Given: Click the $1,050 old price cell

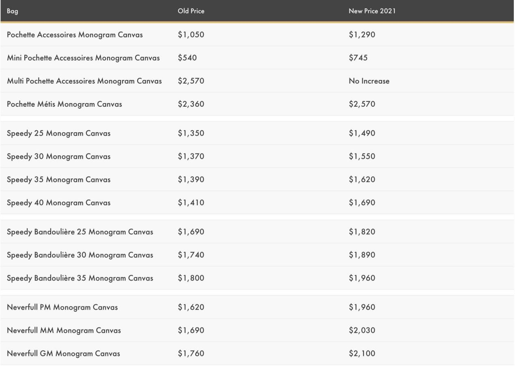Looking at the screenshot, I should 191,35.
